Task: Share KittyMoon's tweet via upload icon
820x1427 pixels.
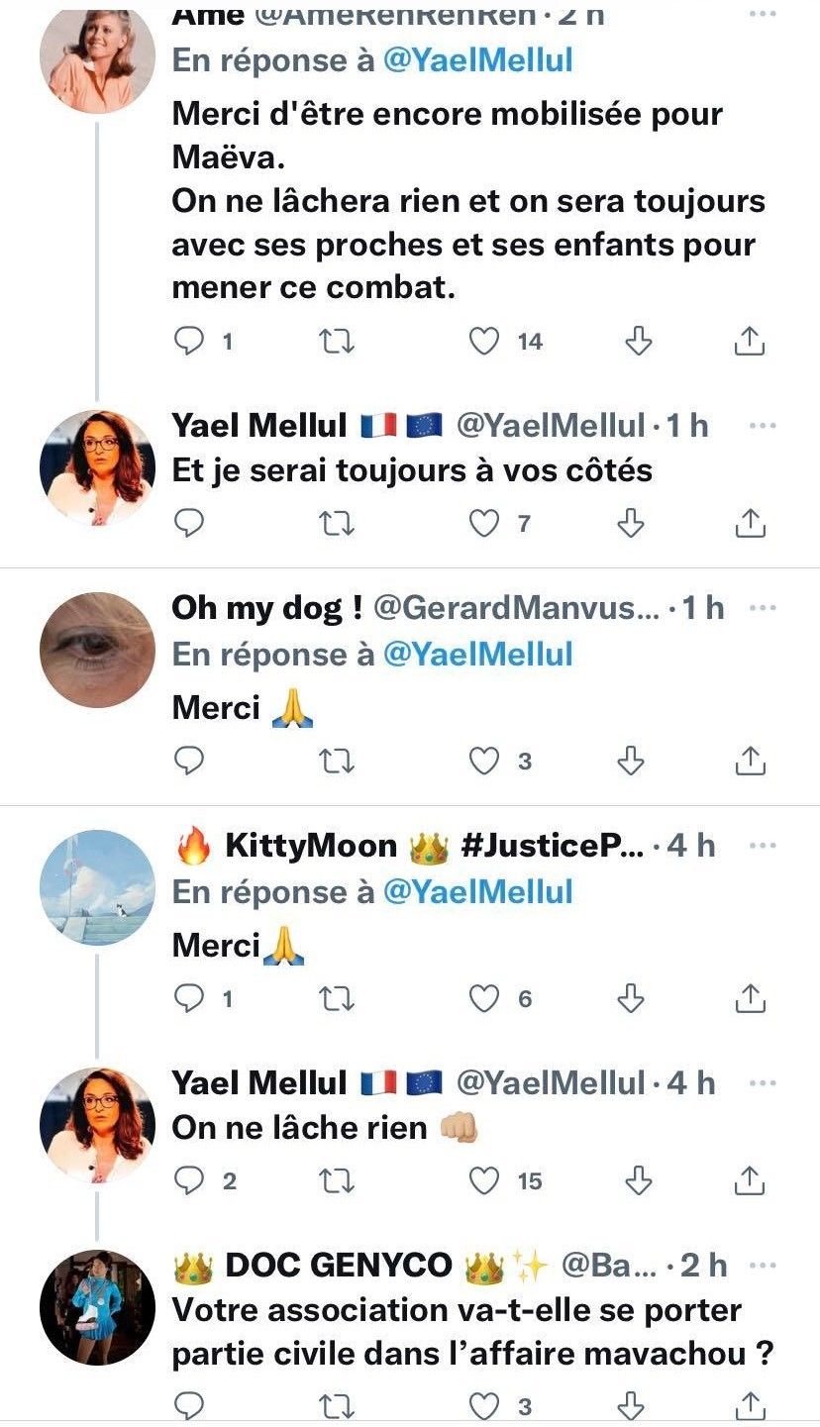Action: tap(750, 999)
